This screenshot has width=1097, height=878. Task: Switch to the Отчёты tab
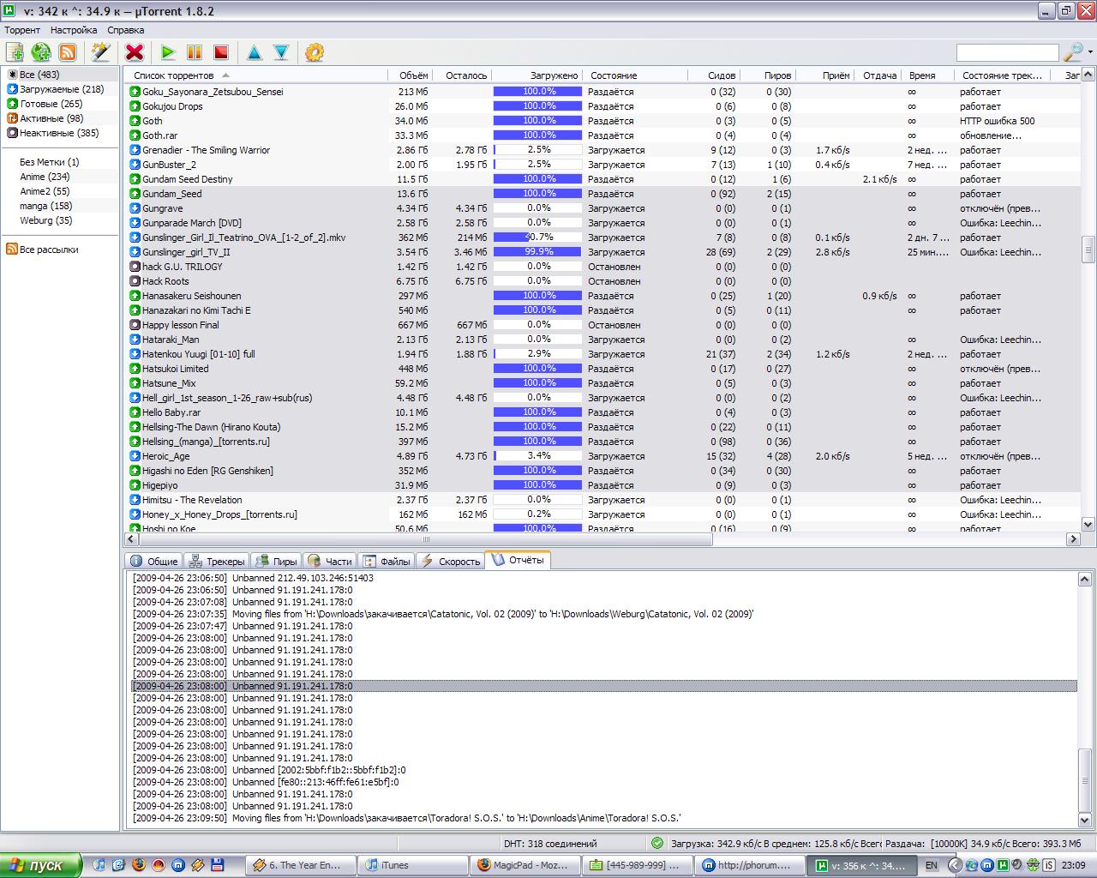point(518,560)
